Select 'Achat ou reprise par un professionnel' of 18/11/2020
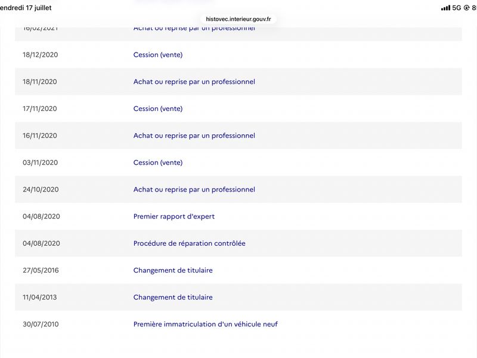The height and width of the screenshot is (358, 477). pyautogui.click(x=194, y=82)
